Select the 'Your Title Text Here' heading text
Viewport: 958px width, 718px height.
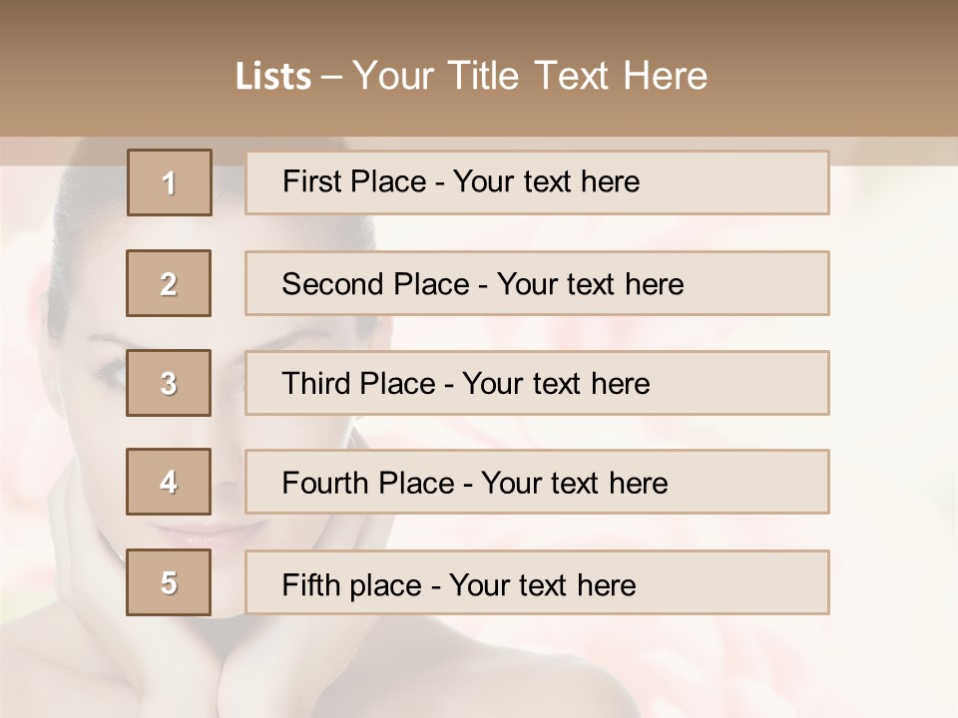530,76
